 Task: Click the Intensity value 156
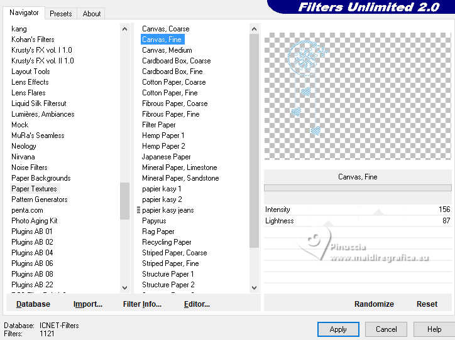(x=444, y=210)
